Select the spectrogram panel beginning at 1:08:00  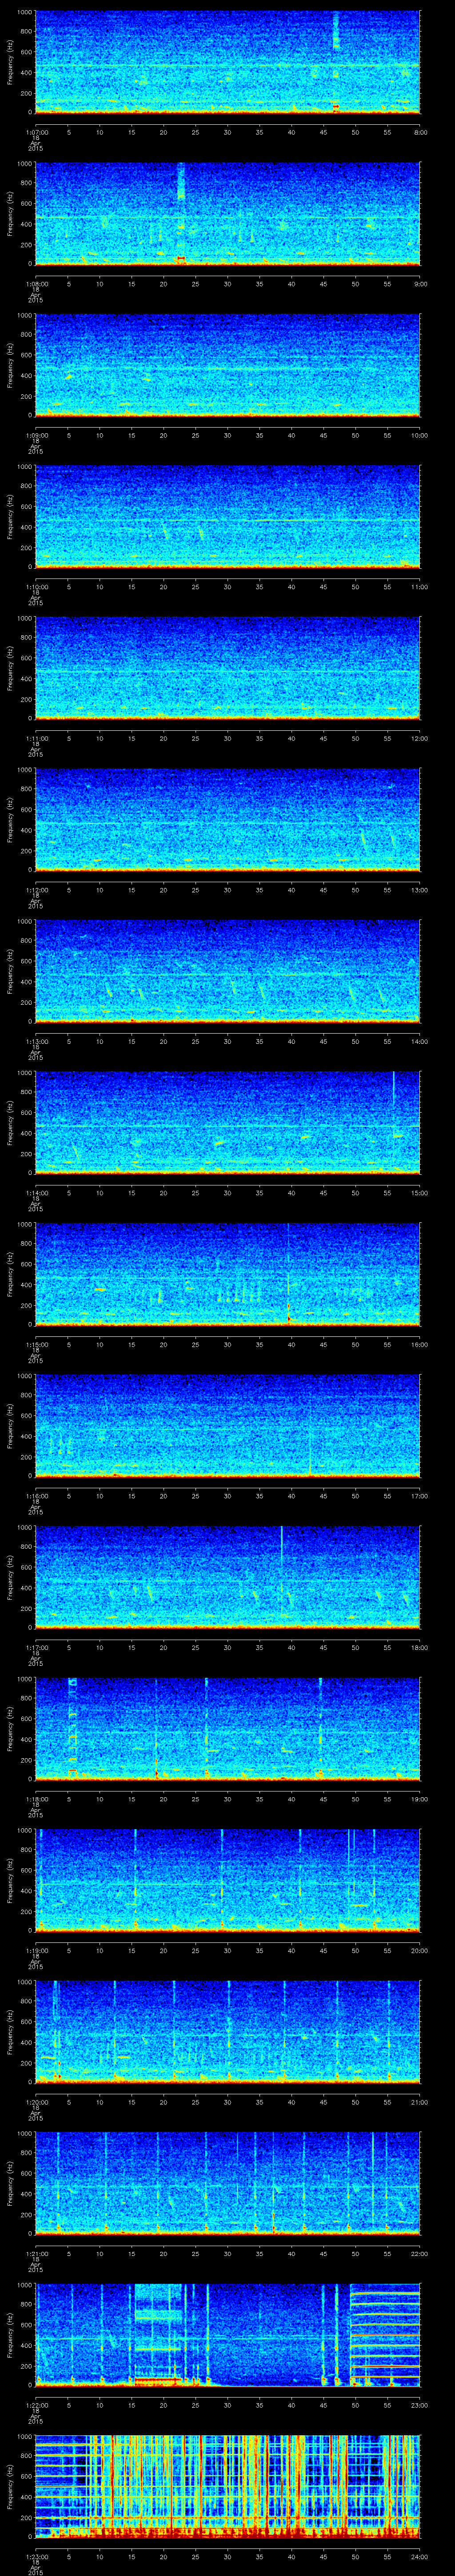click(x=227, y=214)
